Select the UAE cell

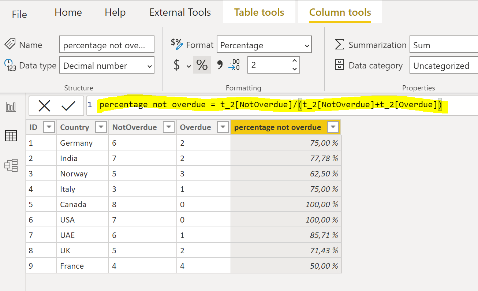83,235
